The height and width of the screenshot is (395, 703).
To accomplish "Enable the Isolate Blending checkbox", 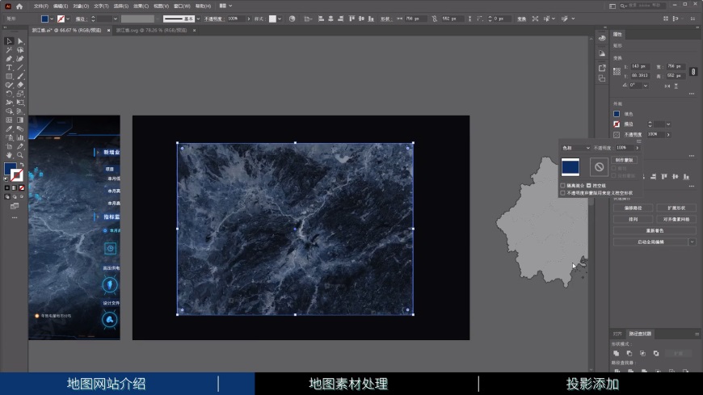I will pyautogui.click(x=562, y=186).
